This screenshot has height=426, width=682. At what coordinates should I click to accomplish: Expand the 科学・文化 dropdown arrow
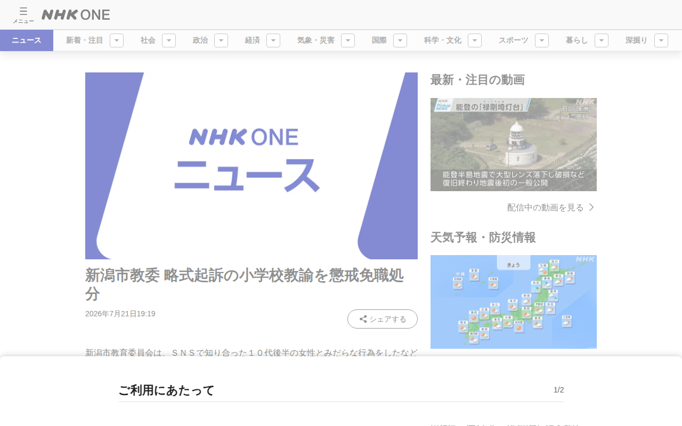point(475,40)
